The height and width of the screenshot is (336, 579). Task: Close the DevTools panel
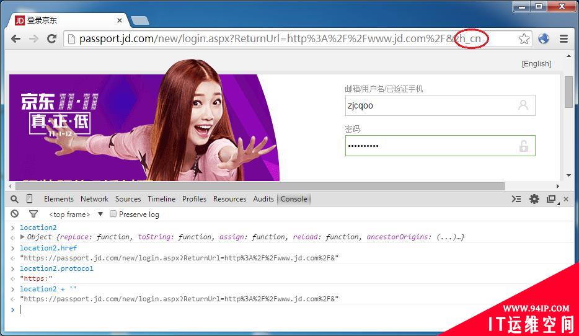click(x=566, y=199)
